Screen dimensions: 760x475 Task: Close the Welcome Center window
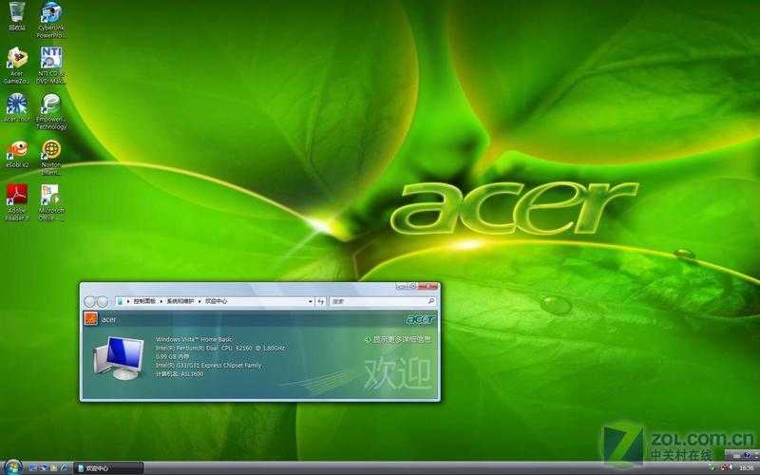pyautogui.click(x=428, y=286)
